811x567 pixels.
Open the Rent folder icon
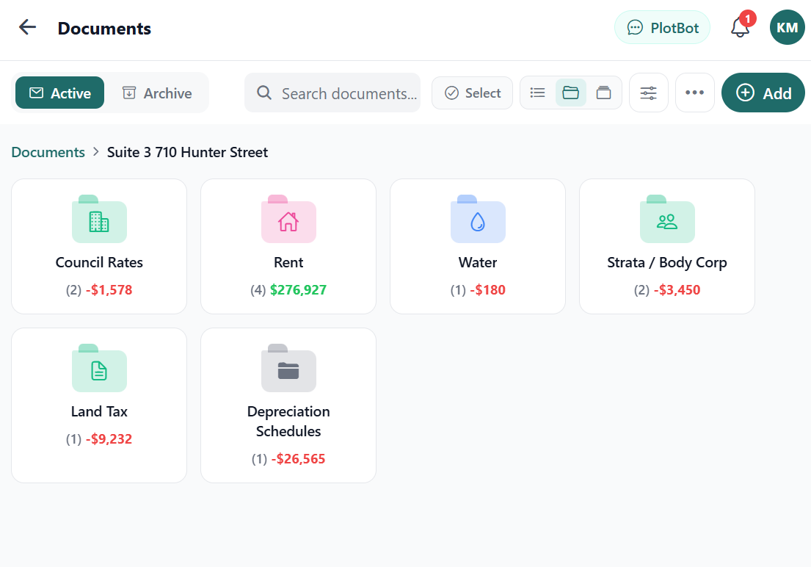coord(288,219)
